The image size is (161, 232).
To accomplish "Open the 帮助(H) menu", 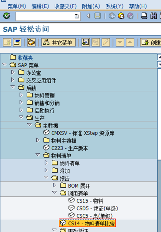I will point(138,6).
